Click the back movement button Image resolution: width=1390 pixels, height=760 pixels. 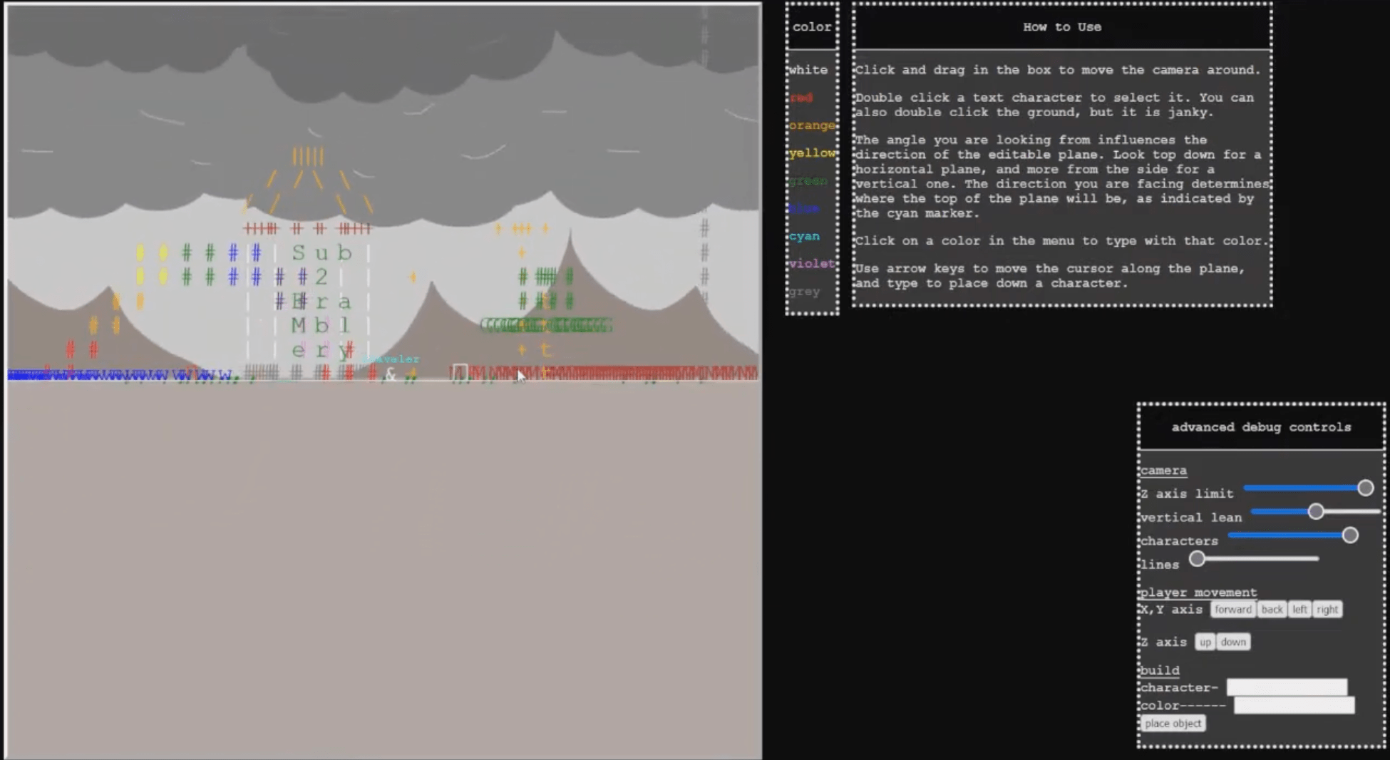point(1272,610)
